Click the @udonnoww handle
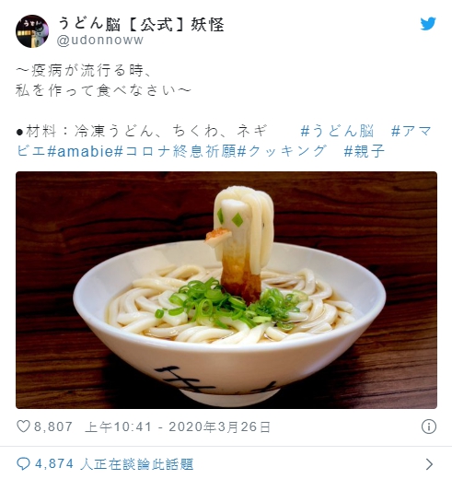452x479 pixels. pos(100,41)
